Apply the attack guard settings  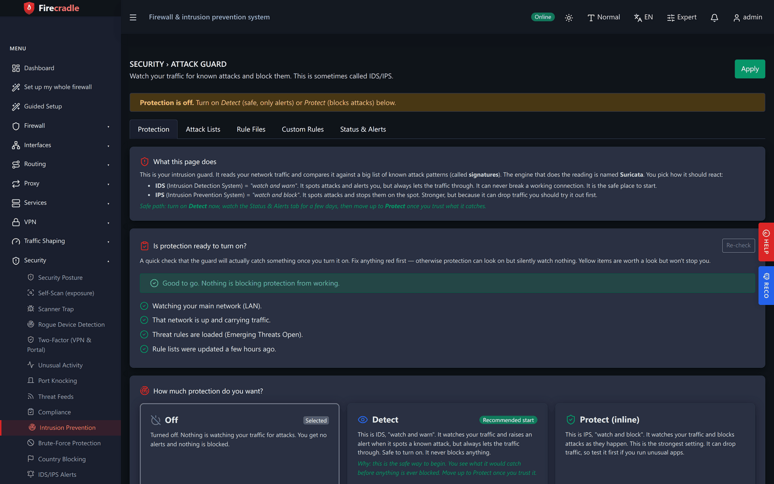[750, 69]
